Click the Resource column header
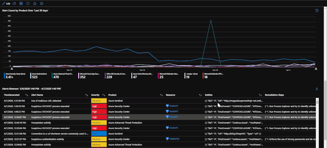The height and width of the screenshot is (148, 327). tap(171, 95)
